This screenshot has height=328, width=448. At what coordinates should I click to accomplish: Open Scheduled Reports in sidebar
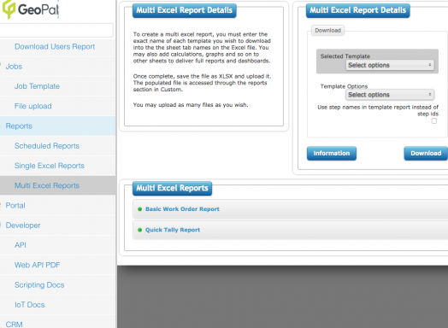pos(47,146)
